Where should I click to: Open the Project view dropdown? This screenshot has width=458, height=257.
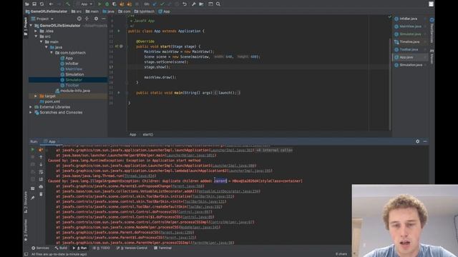coord(43,19)
